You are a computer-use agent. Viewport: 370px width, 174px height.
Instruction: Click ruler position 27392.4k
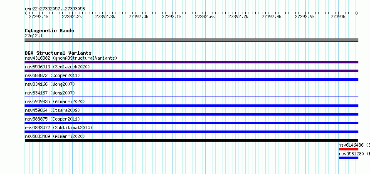point(138,17)
